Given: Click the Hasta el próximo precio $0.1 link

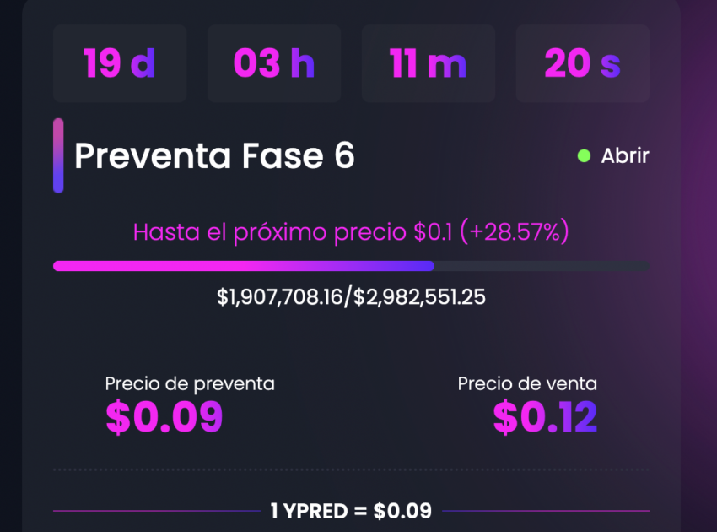Looking at the screenshot, I should pyautogui.click(x=351, y=231).
